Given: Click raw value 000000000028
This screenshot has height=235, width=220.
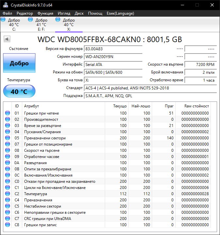Looking at the screenshot, I should [x=195, y=194].
